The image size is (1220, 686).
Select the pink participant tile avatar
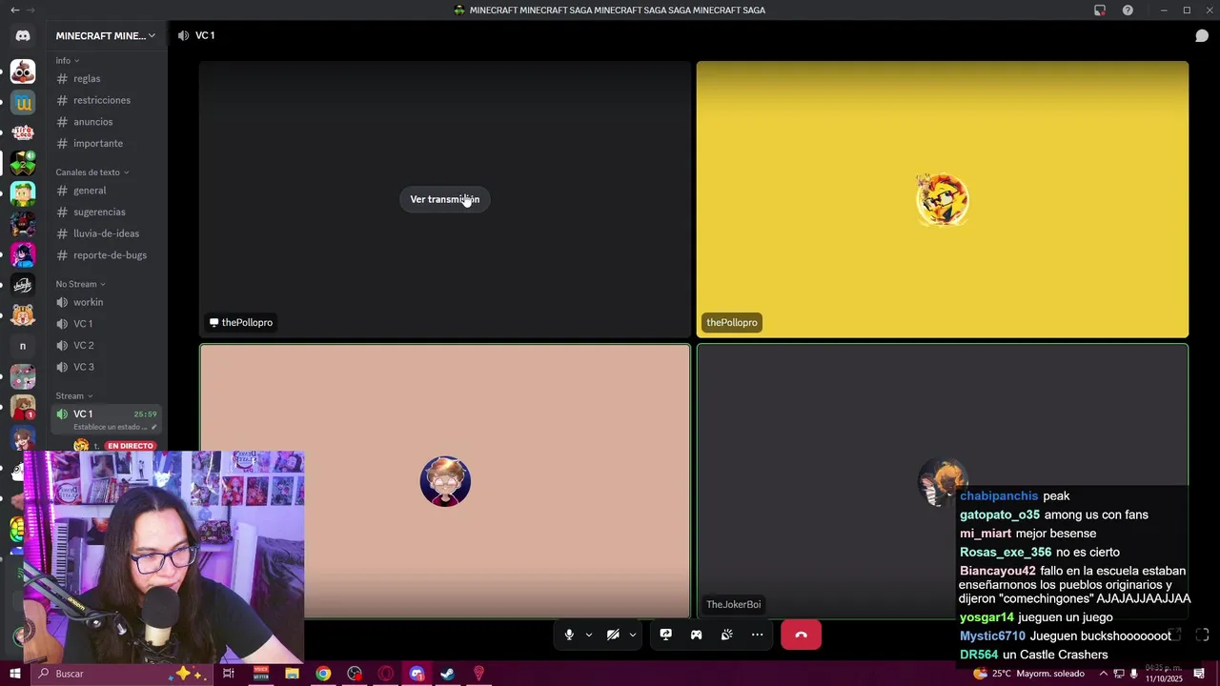[445, 481]
